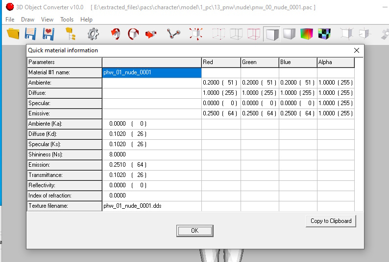Click Copy to Clipboard button
Screen dimensions: 389x262
[x=331, y=221]
